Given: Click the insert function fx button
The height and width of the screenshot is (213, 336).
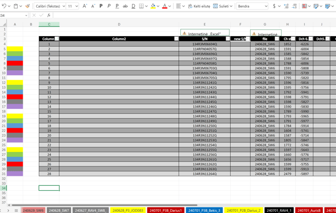Looking at the screenshot, I should [x=49, y=15].
